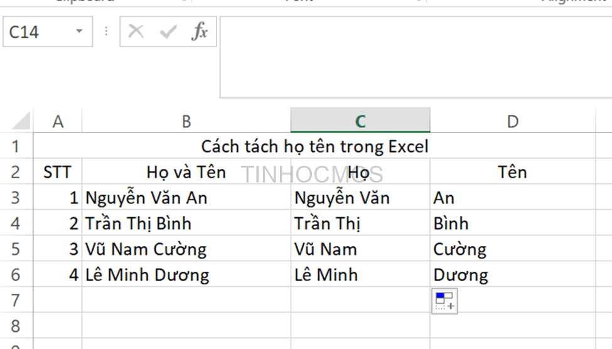Select cell with number 1 in STT column
The width and height of the screenshot is (612, 349).
tap(58, 198)
